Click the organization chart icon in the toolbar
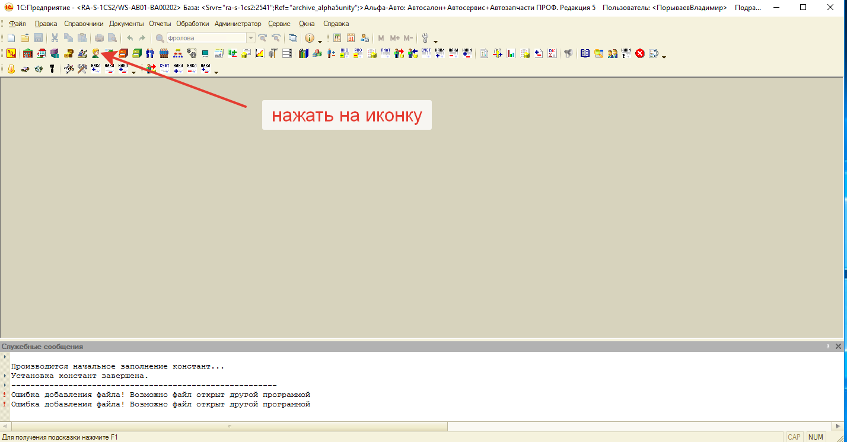This screenshot has width=847, height=442. tap(178, 53)
